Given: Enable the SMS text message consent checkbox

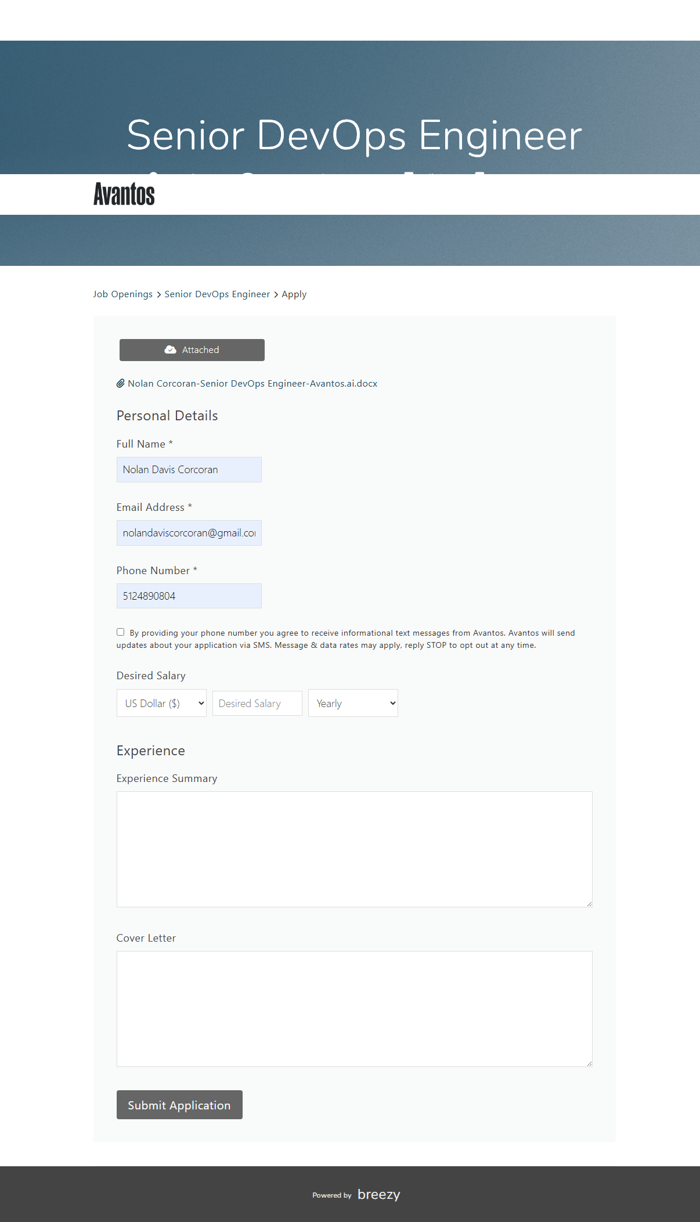Looking at the screenshot, I should 120,632.
